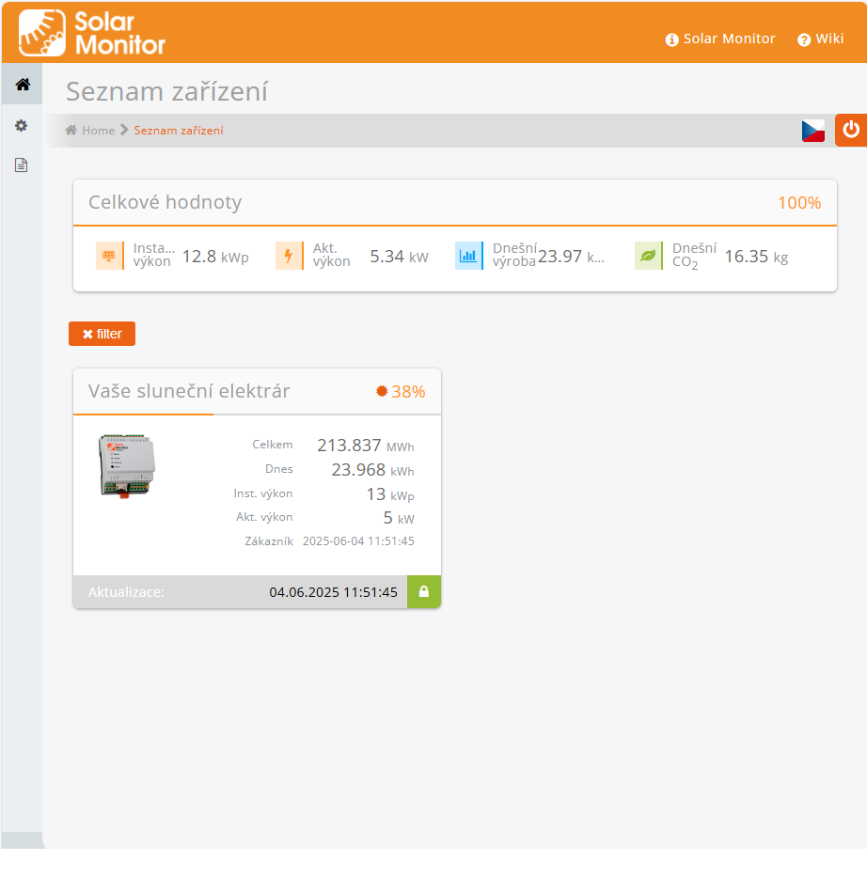The height and width of the screenshot is (877, 867).
Task: Select Seznam zařízení breadcrumb item
Action: [179, 131]
